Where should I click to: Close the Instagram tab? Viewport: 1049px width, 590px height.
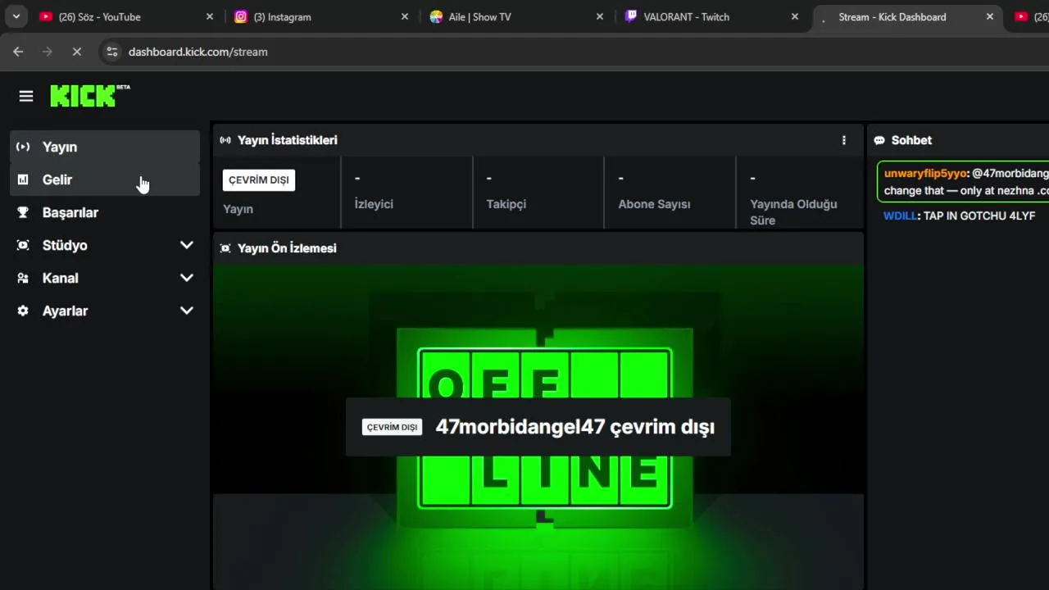point(405,16)
